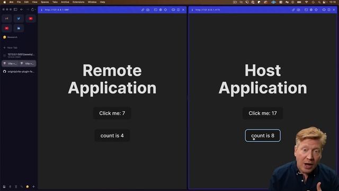This screenshot has width=339, height=191.
Task: Click the rectangular panel icon in left pane toolbar
Action: tap(155, 10)
